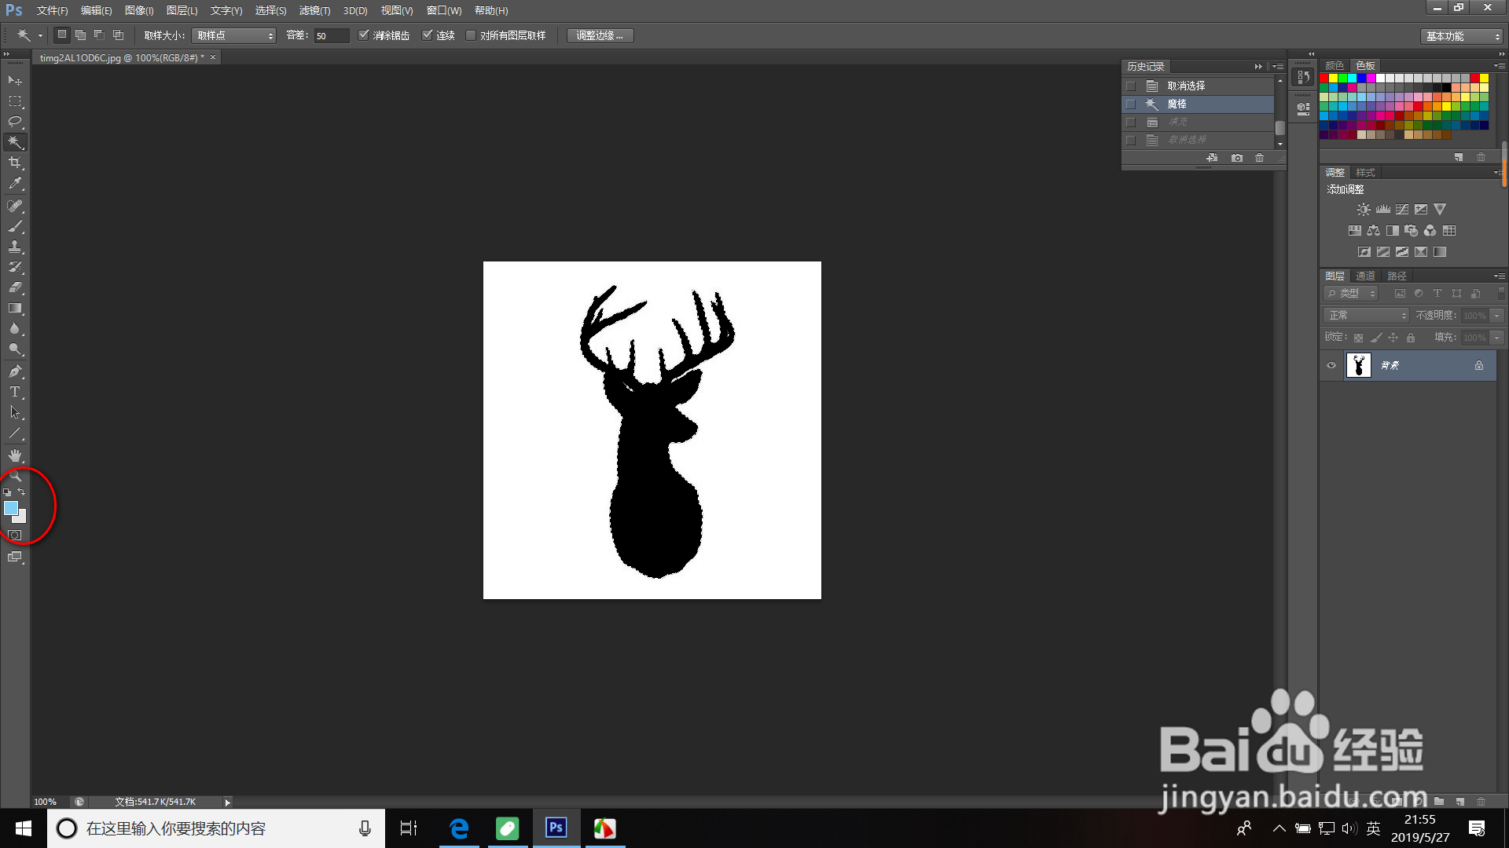Open the sample size (取样点) dropdown

pos(233,35)
